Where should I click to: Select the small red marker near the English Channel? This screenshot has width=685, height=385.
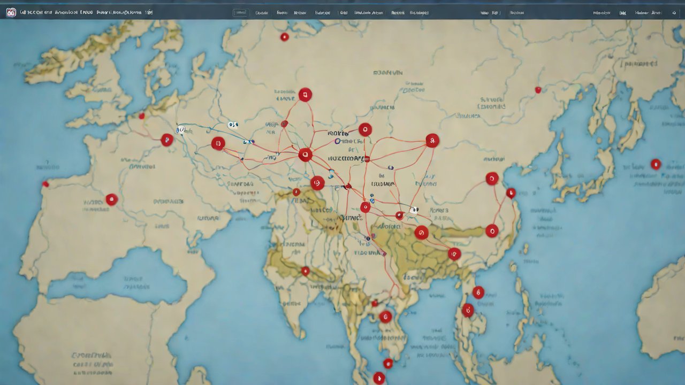(141, 115)
